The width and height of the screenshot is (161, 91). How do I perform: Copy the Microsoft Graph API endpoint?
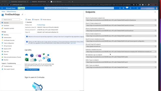point(155,46)
